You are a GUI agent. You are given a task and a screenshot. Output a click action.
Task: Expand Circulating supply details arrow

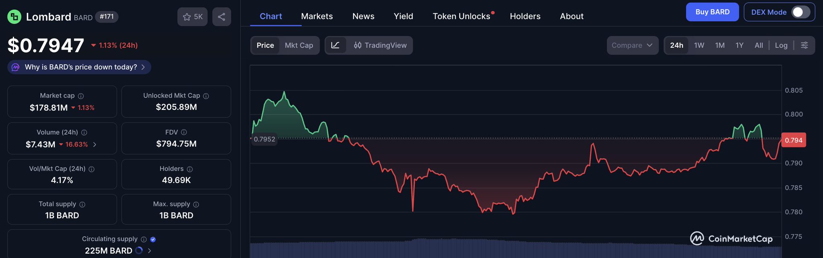coord(149,251)
